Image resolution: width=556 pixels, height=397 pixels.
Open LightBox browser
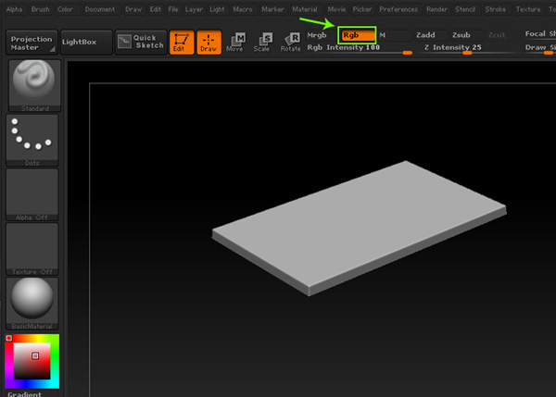click(84, 42)
